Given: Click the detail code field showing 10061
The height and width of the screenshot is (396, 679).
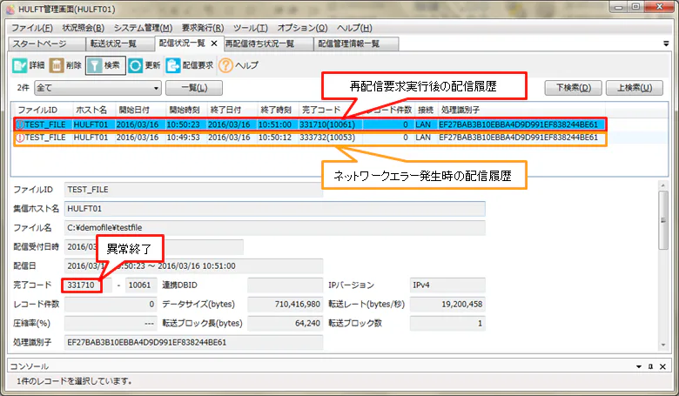Looking at the screenshot, I should 141,285.
